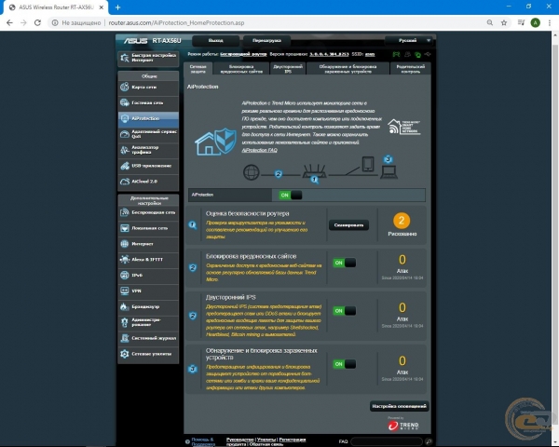559x447 pixels.
Task: Open Quick Internet Setup icon
Action: click(x=125, y=58)
